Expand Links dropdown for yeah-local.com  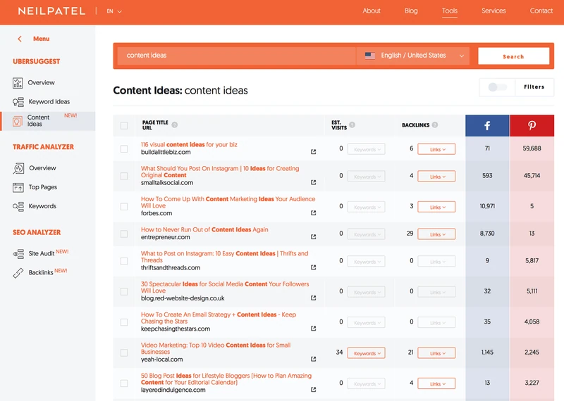tap(436, 353)
